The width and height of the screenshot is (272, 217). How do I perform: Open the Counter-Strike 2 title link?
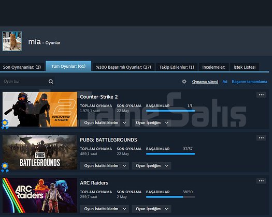click(x=99, y=97)
